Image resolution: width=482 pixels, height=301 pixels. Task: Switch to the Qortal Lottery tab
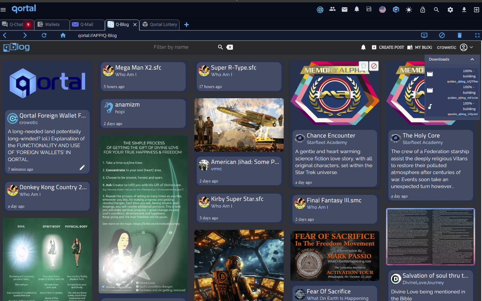[x=159, y=24]
